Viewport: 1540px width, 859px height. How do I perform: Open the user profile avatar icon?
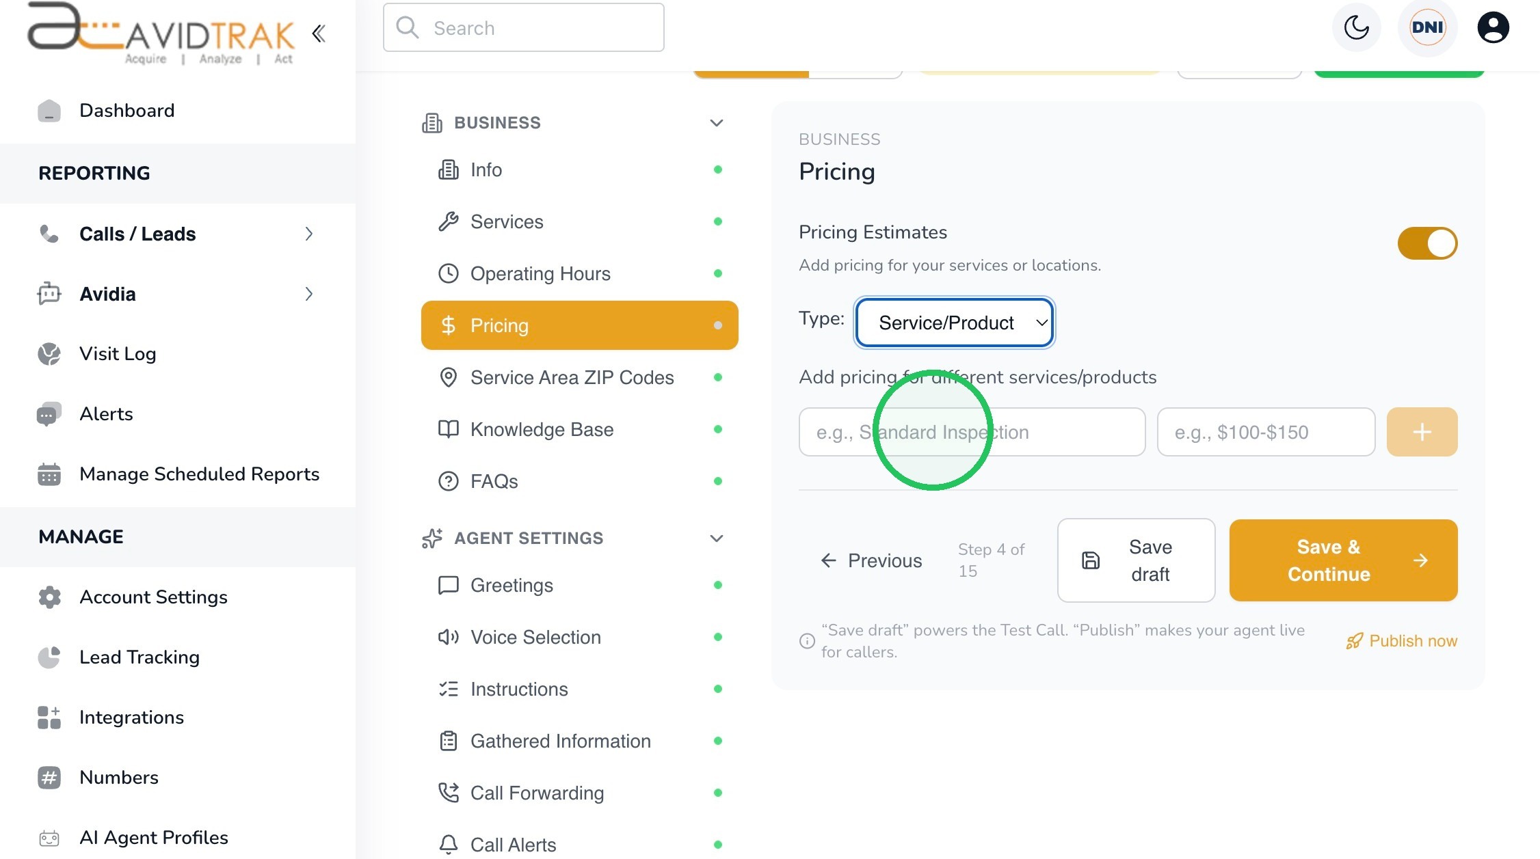[x=1493, y=27]
